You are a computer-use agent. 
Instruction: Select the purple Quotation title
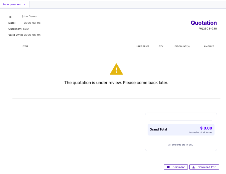click(204, 23)
